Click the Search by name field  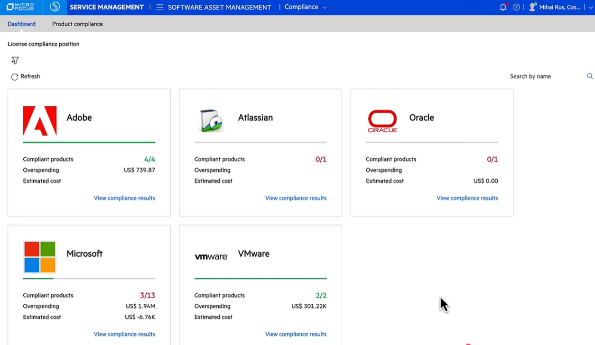[x=546, y=76]
